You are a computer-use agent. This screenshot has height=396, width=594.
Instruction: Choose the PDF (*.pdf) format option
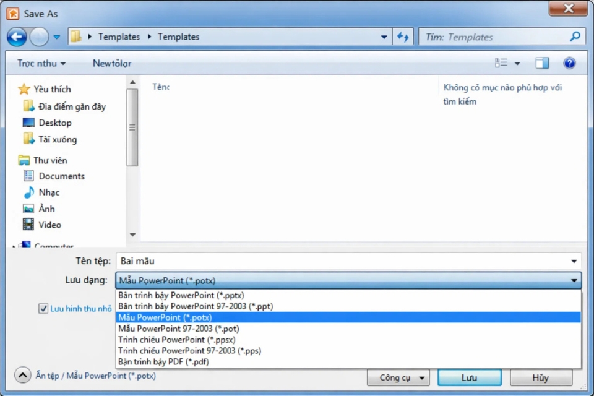click(x=163, y=362)
